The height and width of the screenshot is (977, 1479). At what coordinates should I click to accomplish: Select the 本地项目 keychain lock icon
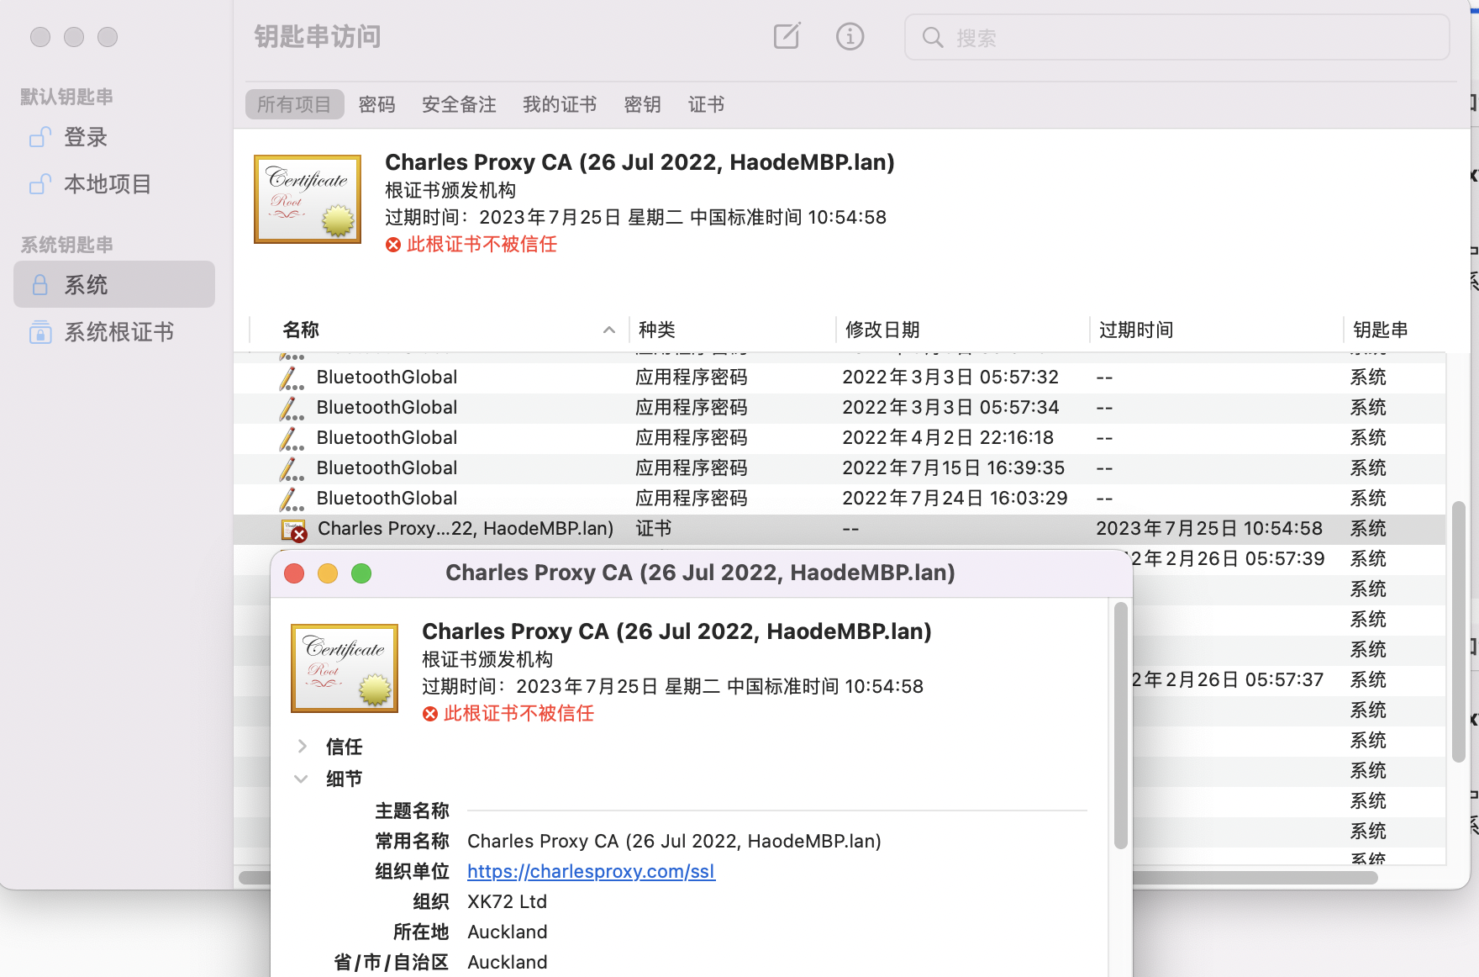point(40,184)
